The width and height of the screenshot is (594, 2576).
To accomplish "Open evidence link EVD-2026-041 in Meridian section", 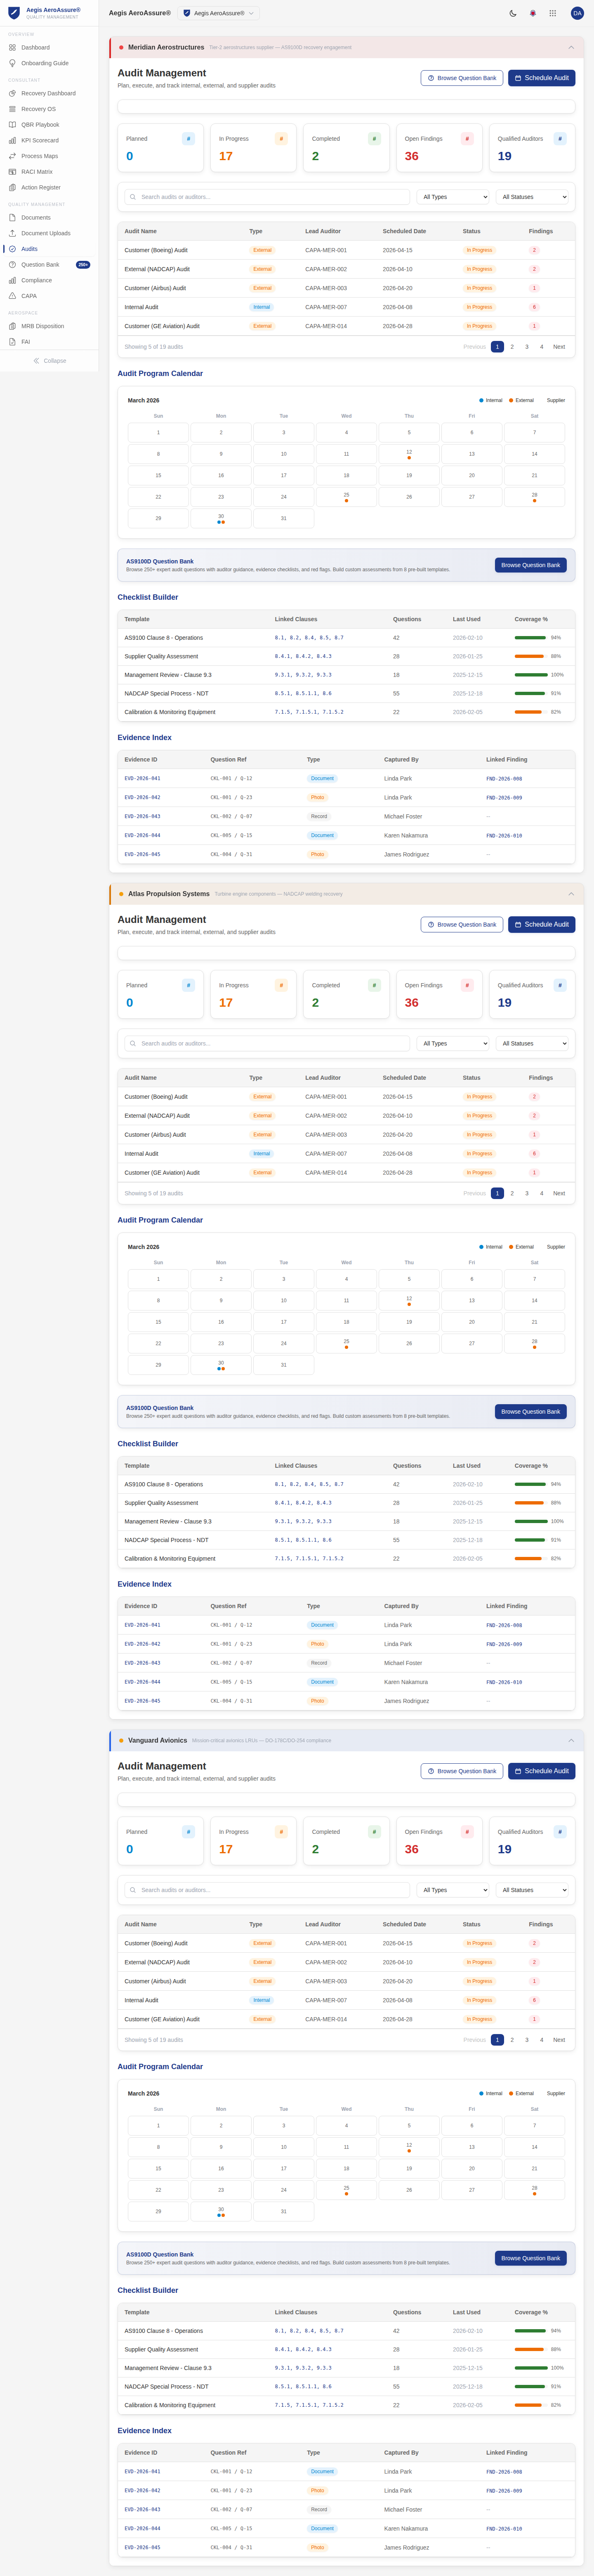I will (142, 778).
